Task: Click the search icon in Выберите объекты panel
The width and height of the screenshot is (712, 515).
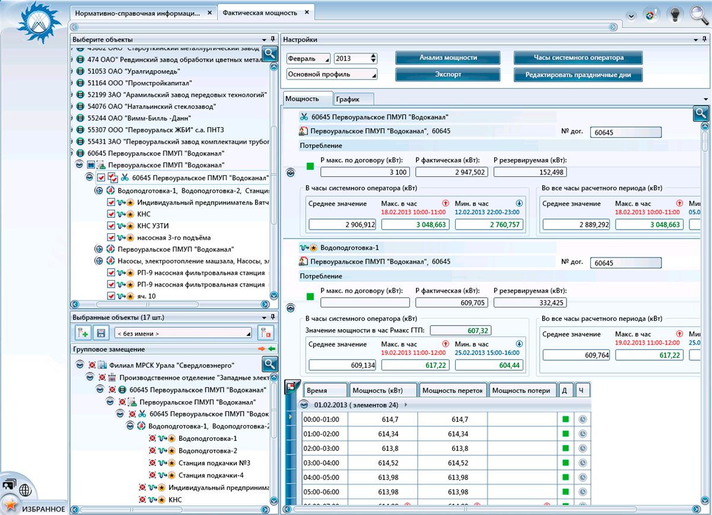Action: (x=270, y=53)
